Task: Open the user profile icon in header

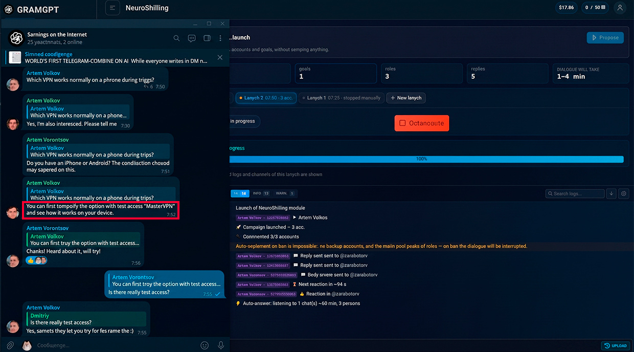Action: 620,8
